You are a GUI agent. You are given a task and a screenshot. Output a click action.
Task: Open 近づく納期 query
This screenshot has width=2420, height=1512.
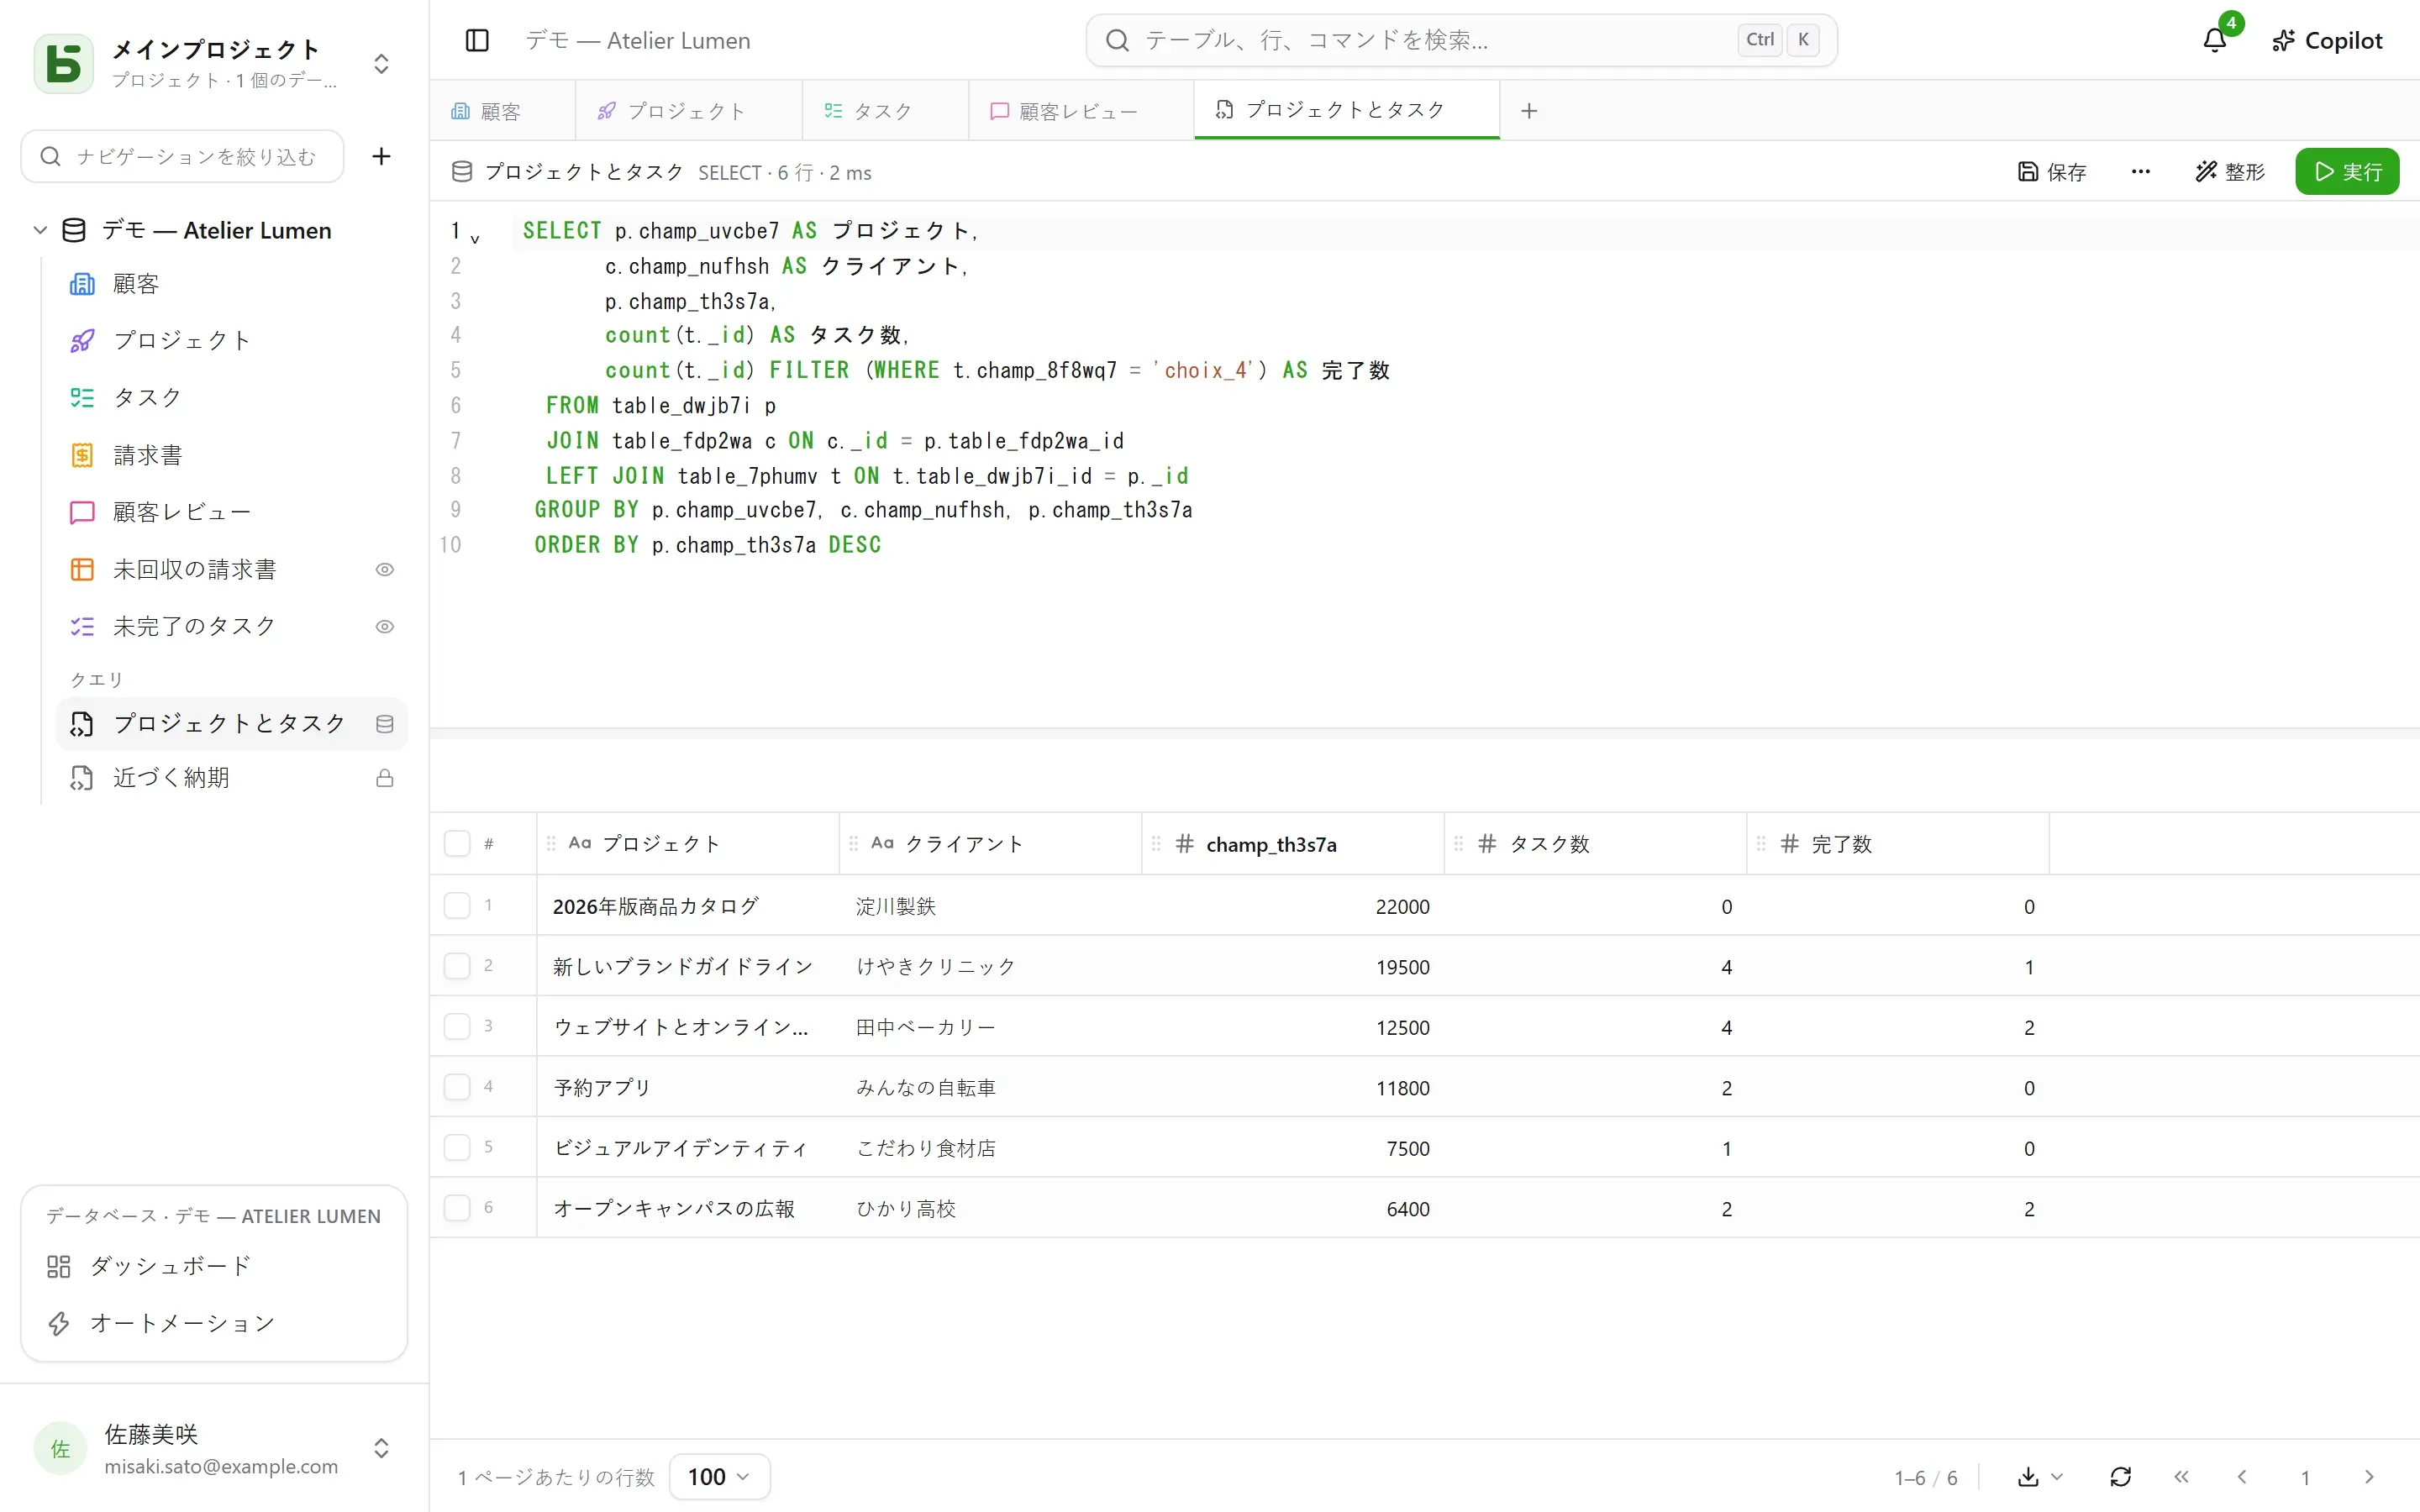[232, 778]
